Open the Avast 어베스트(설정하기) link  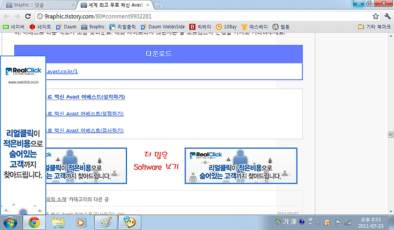click(85, 114)
